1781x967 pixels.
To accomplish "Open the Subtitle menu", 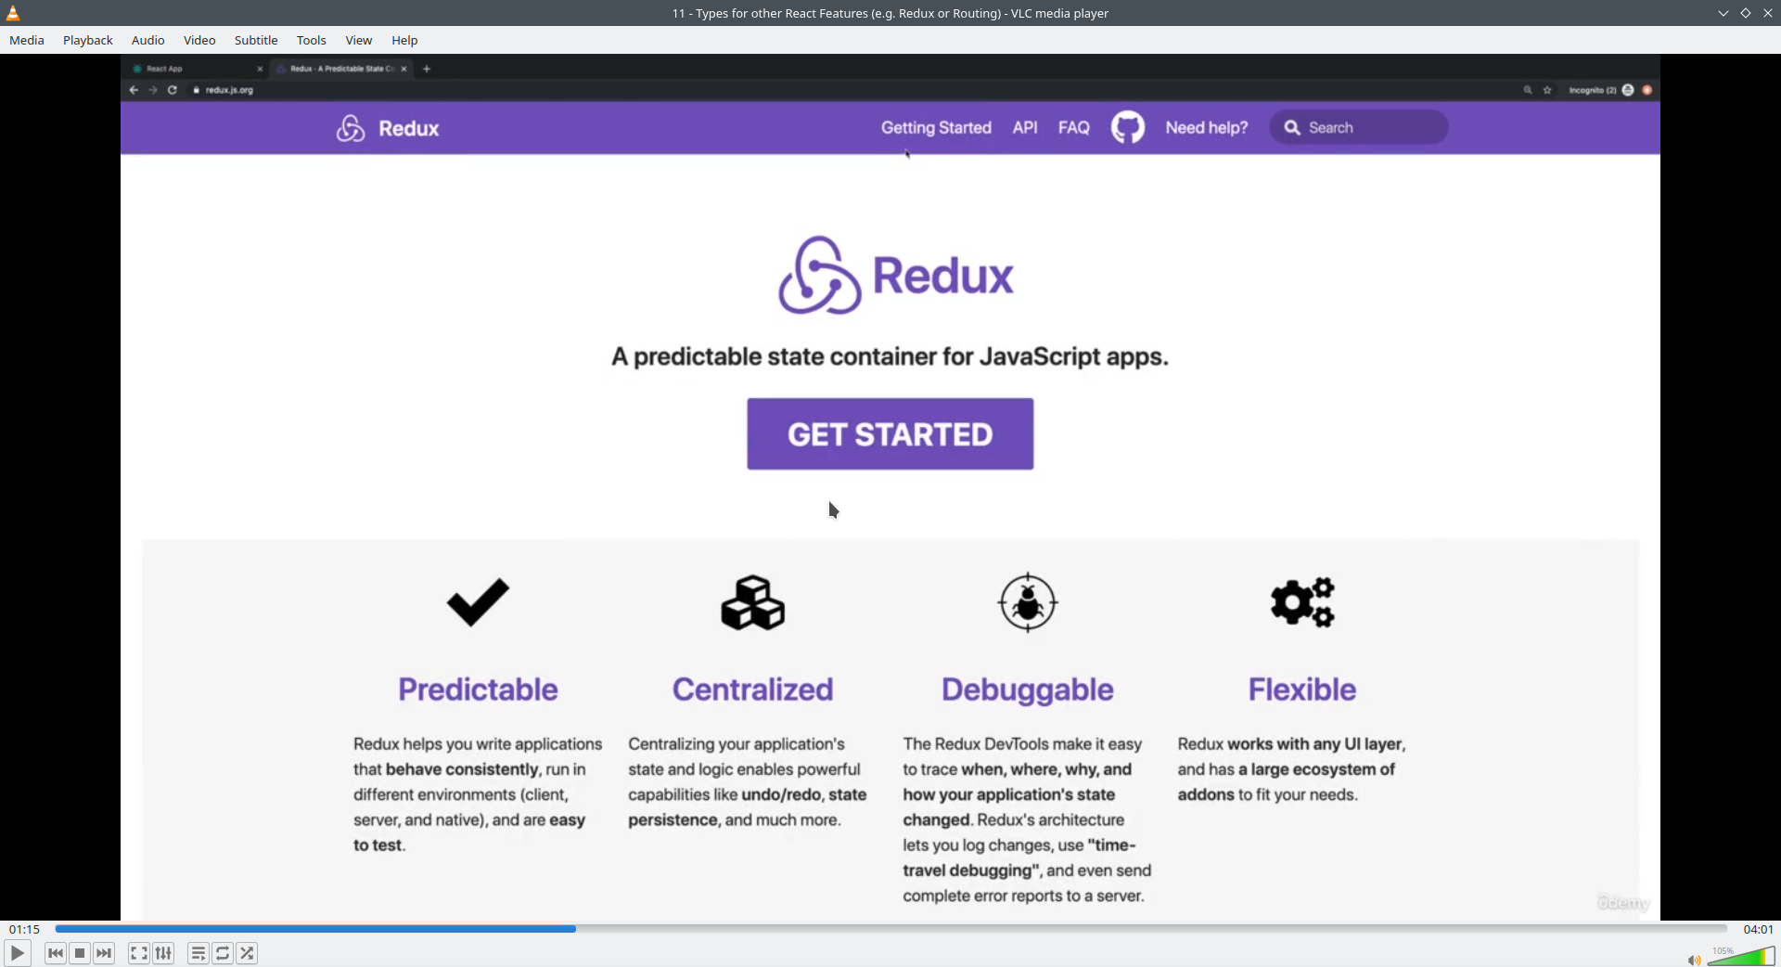I will pos(256,40).
